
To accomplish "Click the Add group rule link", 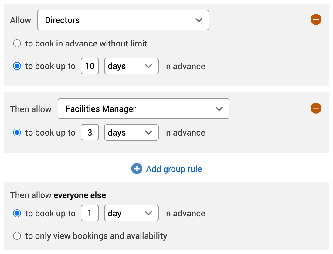I will click(174, 169).
